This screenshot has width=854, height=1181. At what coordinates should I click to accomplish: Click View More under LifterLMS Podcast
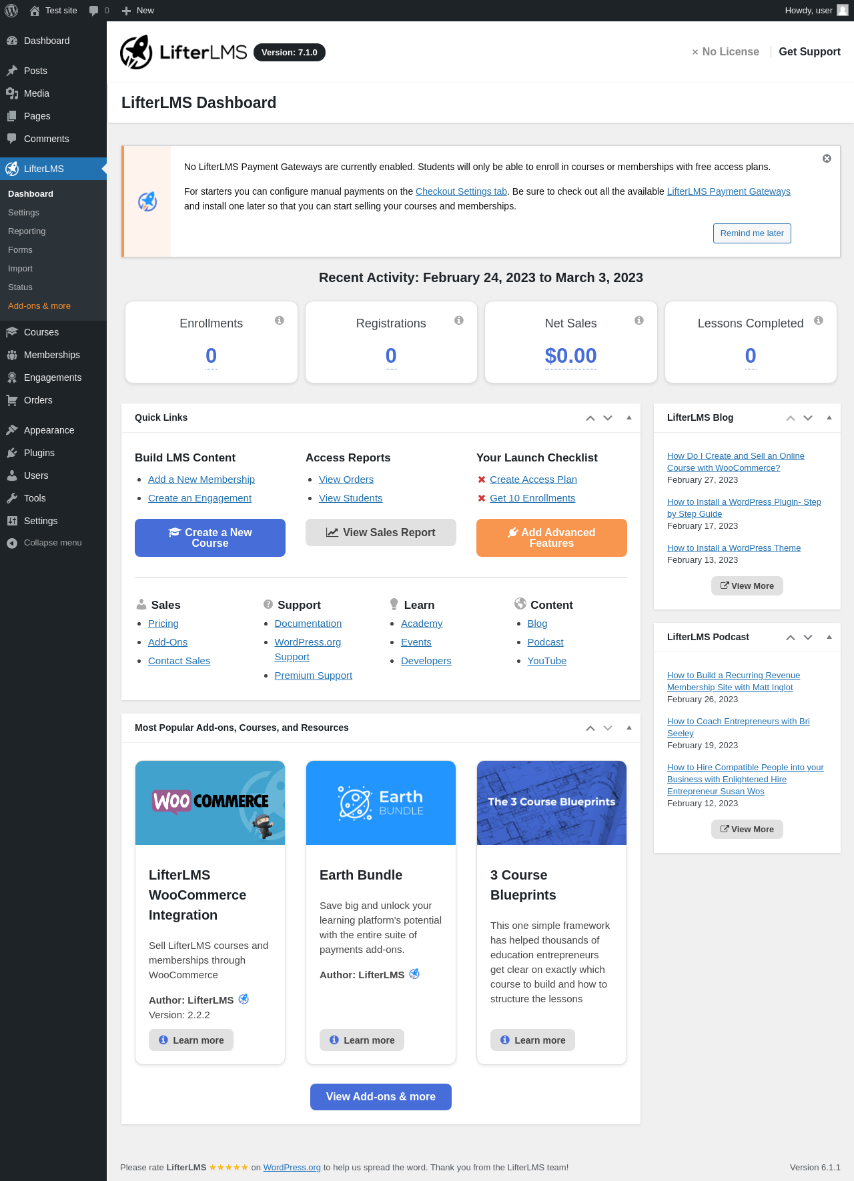(747, 830)
